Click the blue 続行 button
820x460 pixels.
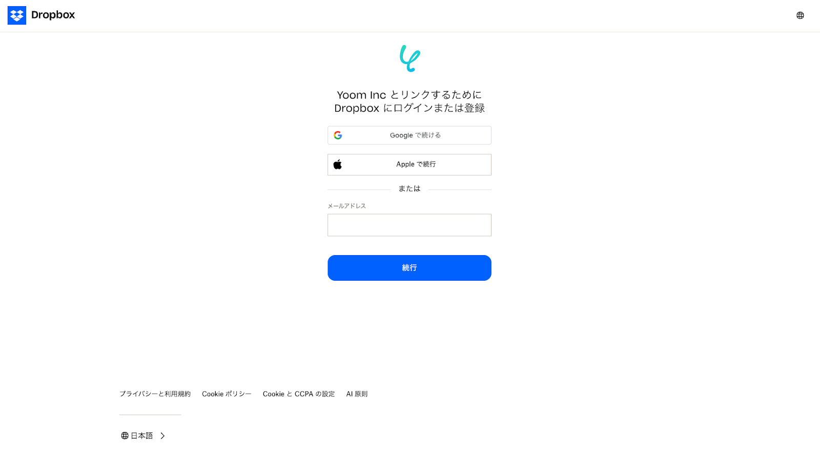point(409,268)
